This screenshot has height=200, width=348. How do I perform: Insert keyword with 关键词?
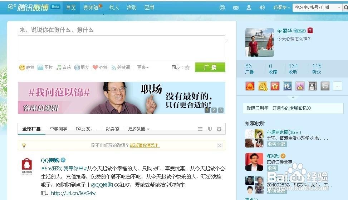(x=121, y=67)
